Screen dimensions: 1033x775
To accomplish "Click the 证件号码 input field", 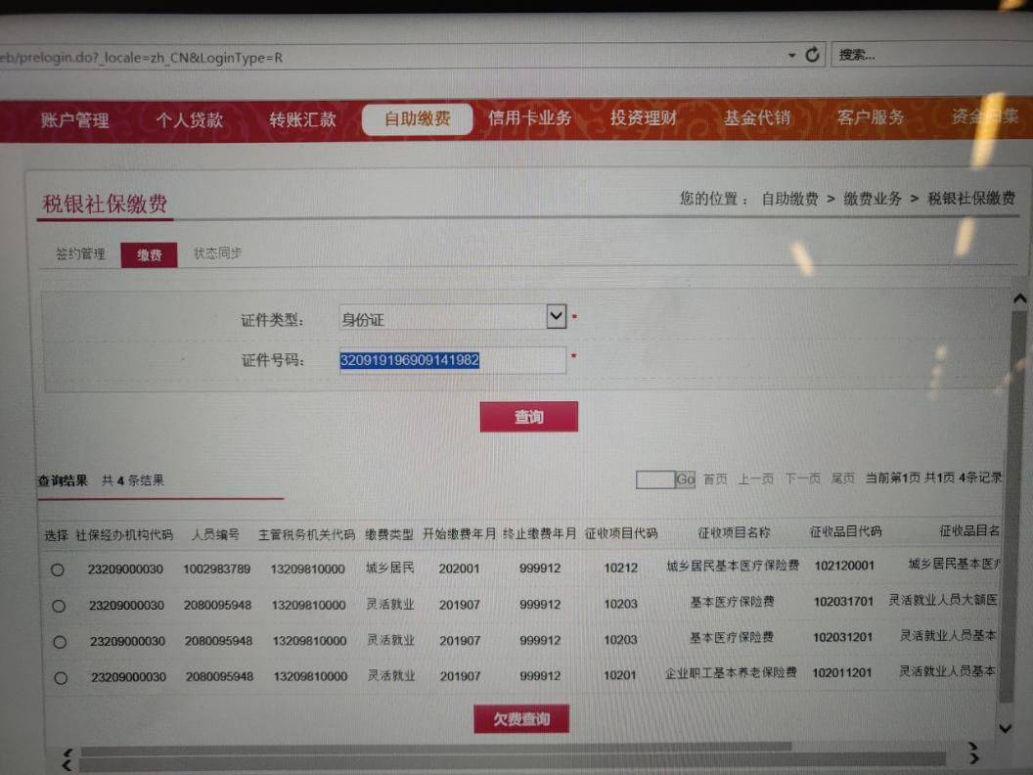I will 452,360.
